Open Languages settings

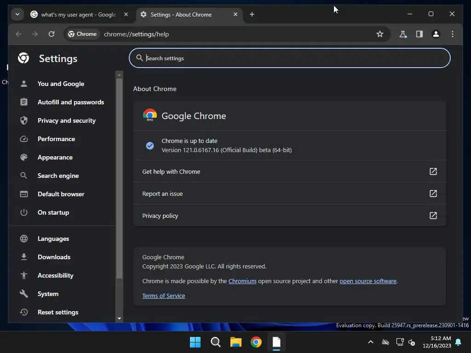point(53,239)
